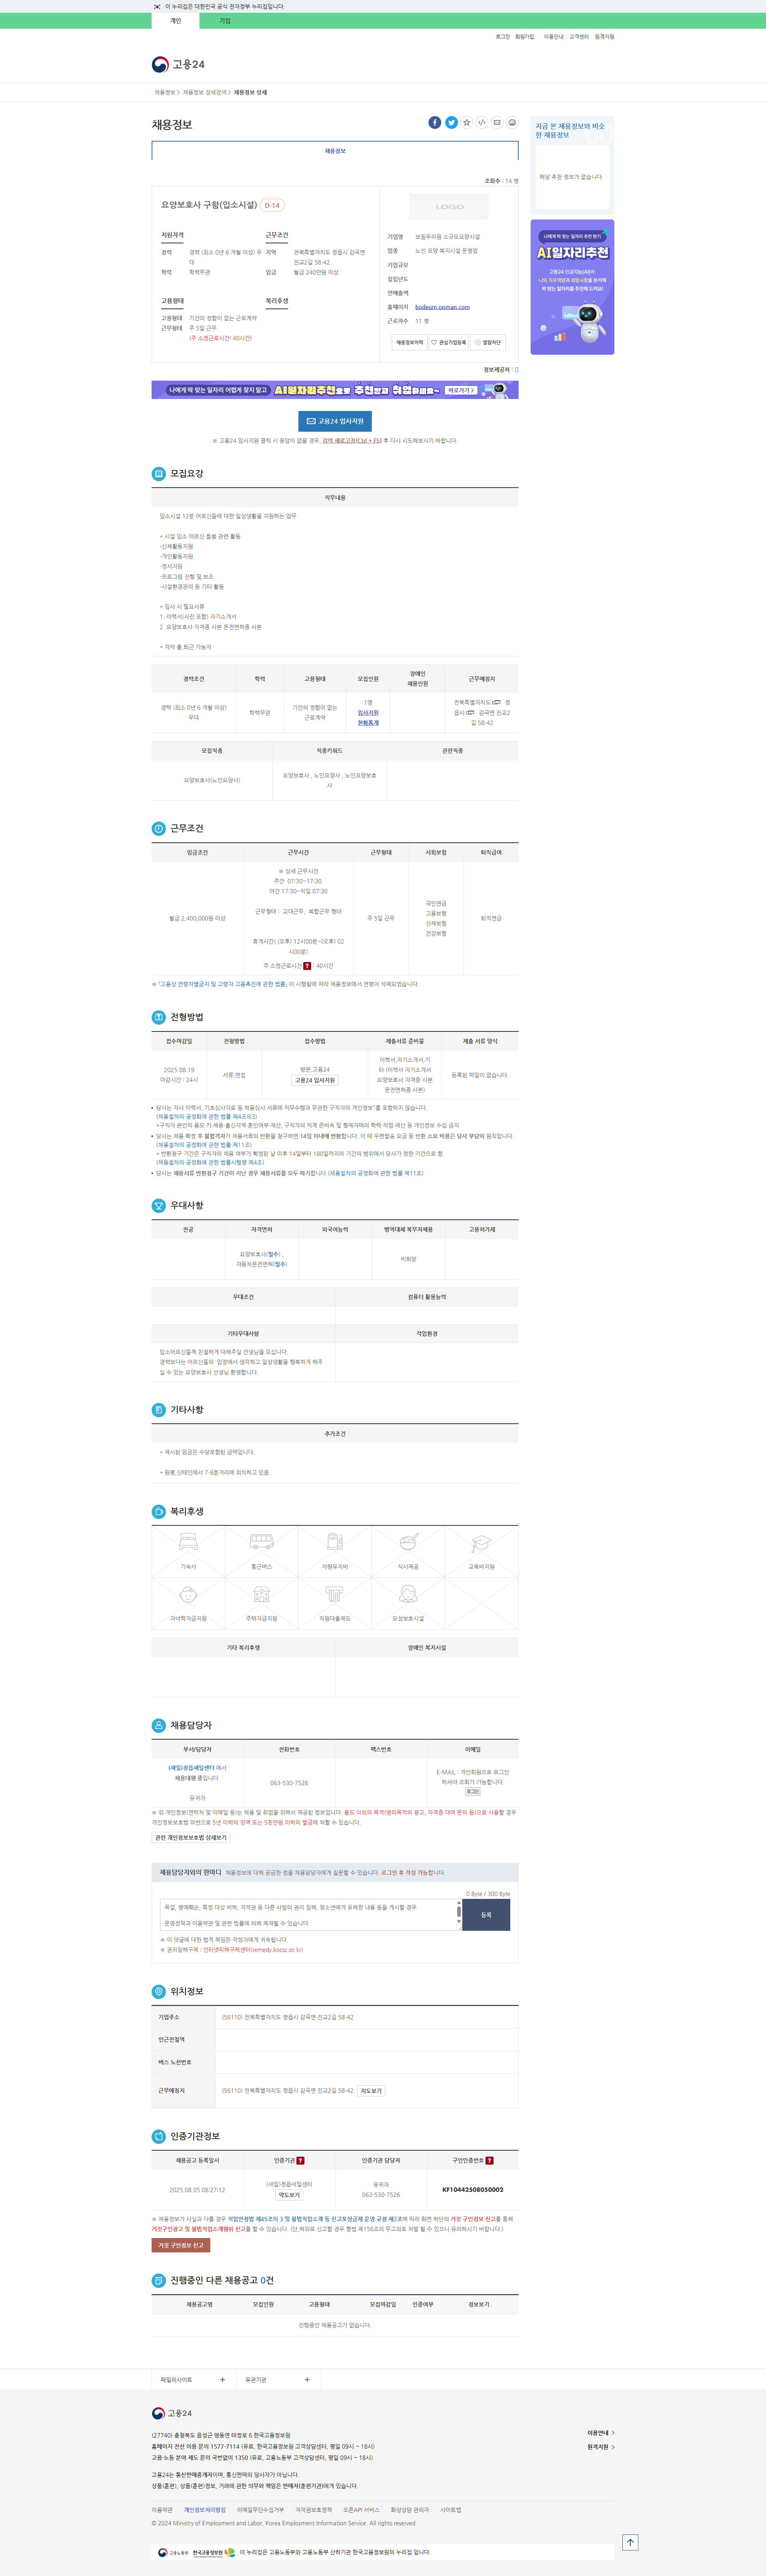Print the job posting with printer icon
766x2576 pixels.
coord(512,123)
